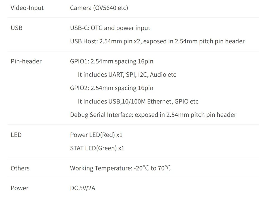The image size is (268, 203).
Task: Select the STAT LED(Green) x1 text
Action: click(97, 148)
